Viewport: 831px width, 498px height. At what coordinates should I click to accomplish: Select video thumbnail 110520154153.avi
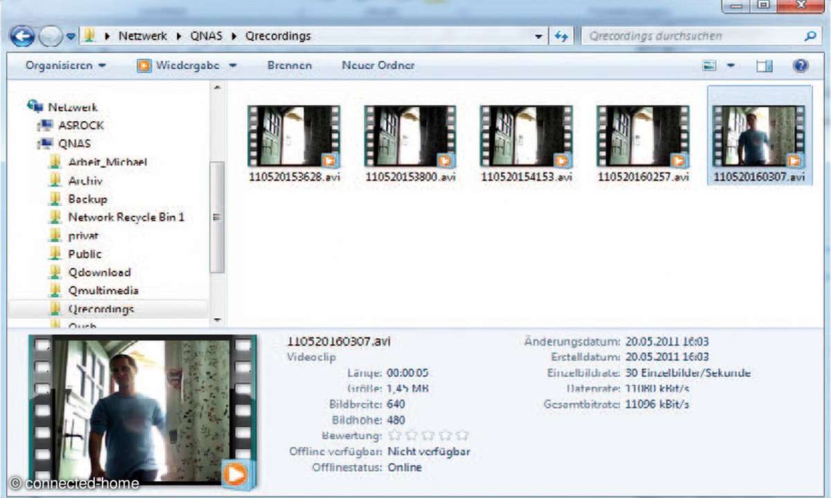click(526, 137)
